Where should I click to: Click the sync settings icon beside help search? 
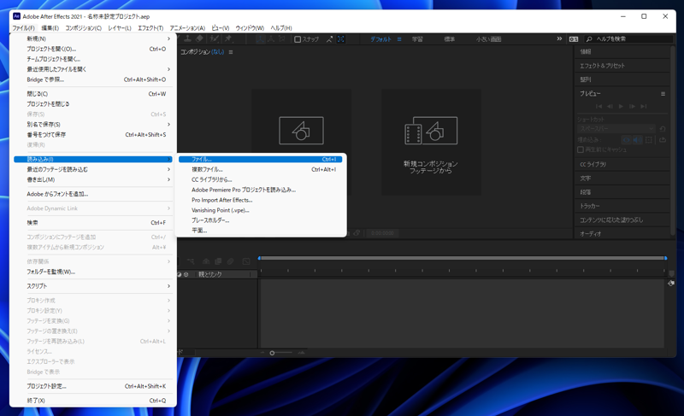[574, 39]
